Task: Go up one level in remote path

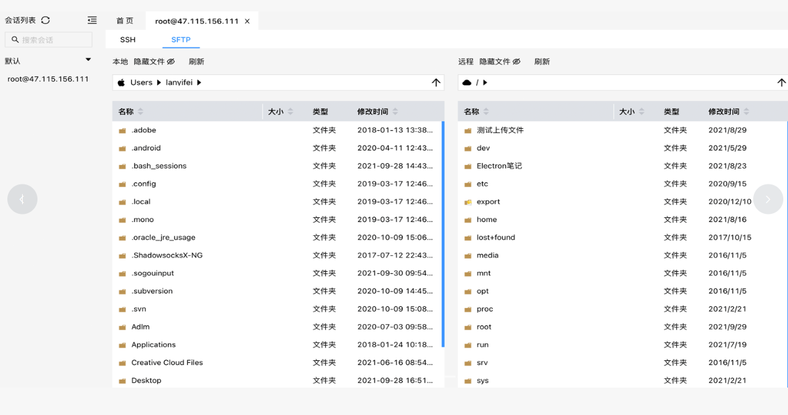Action: 781,83
